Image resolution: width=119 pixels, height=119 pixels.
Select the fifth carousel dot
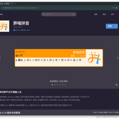63,85
